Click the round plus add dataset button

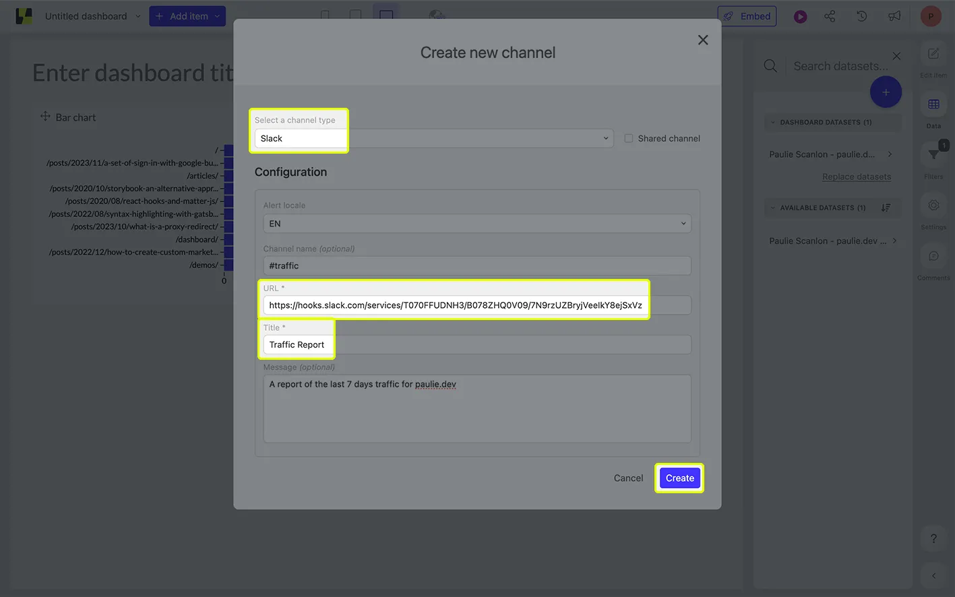click(886, 92)
